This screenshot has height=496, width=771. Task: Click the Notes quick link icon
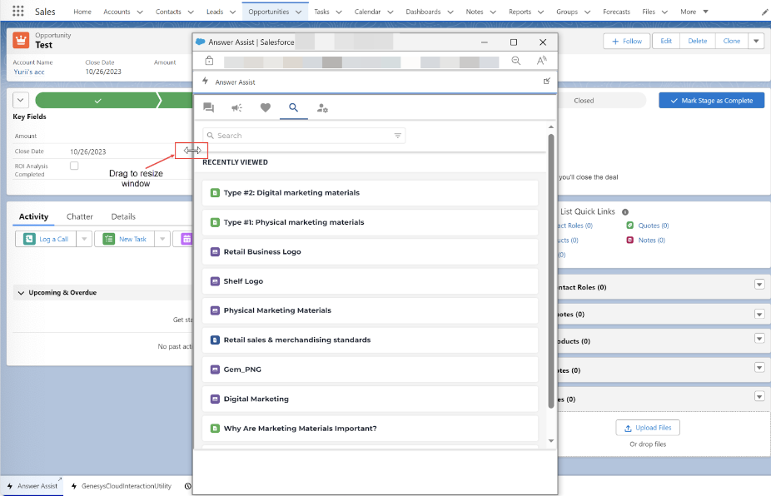[x=630, y=240]
